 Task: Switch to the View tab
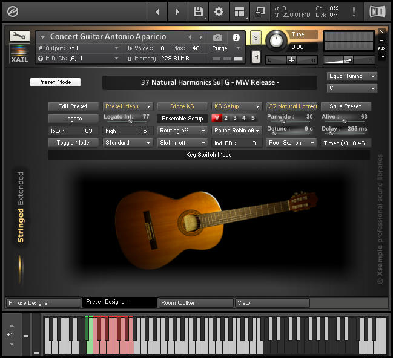272,303
